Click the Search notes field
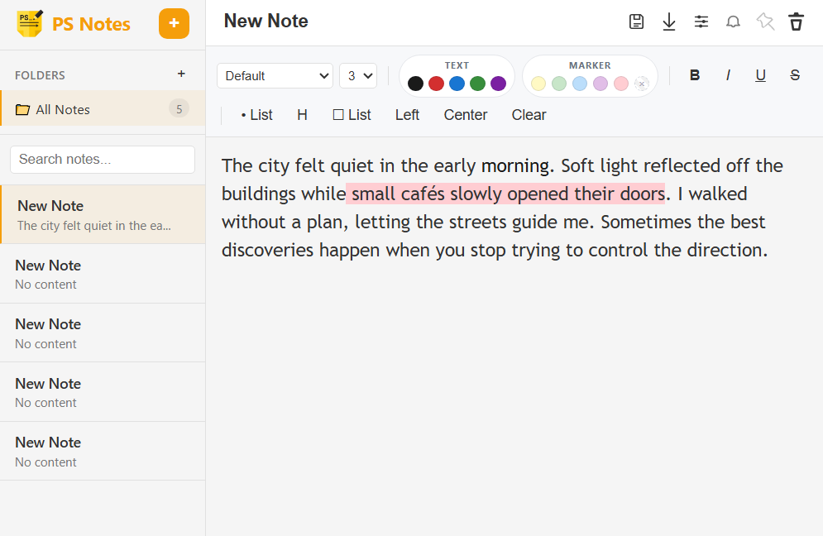Screen dimensions: 823x536 (103, 160)
